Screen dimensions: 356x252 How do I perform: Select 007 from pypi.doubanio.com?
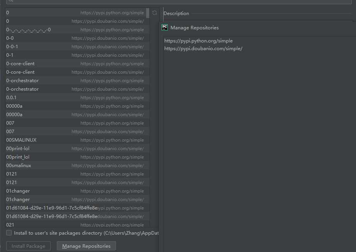point(77,132)
